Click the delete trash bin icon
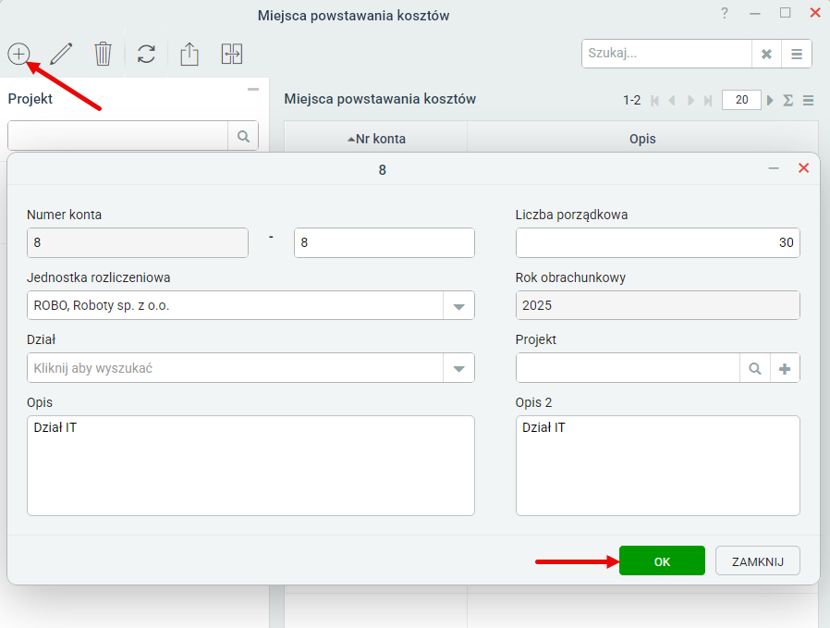This screenshot has width=830, height=628. 103,54
